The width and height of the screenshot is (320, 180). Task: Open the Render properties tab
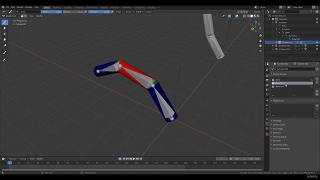(267, 75)
